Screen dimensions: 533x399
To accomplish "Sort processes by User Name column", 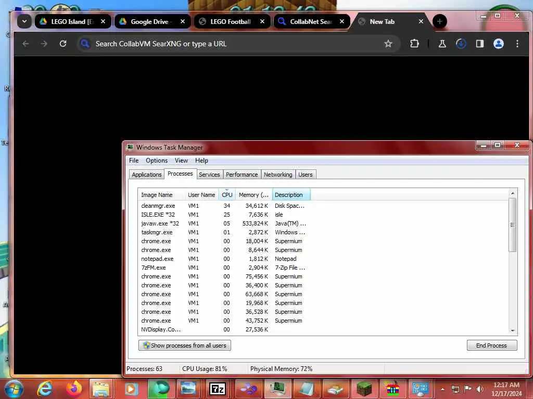I will pyautogui.click(x=201, y=195).
